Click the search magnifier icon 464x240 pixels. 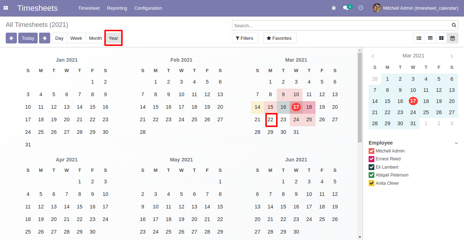(x=454, y=25)
